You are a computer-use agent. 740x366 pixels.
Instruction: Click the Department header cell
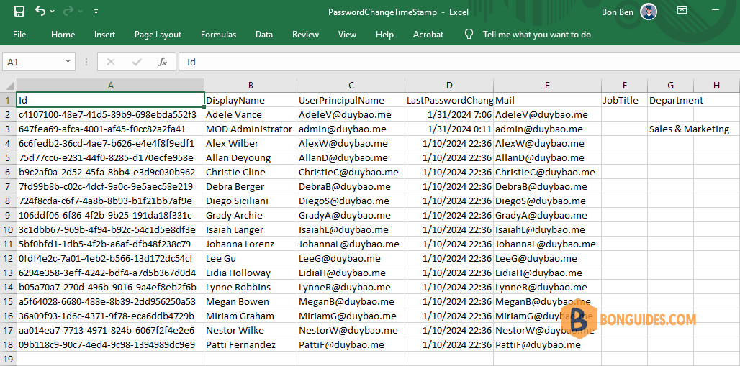(x=671, y=100)
